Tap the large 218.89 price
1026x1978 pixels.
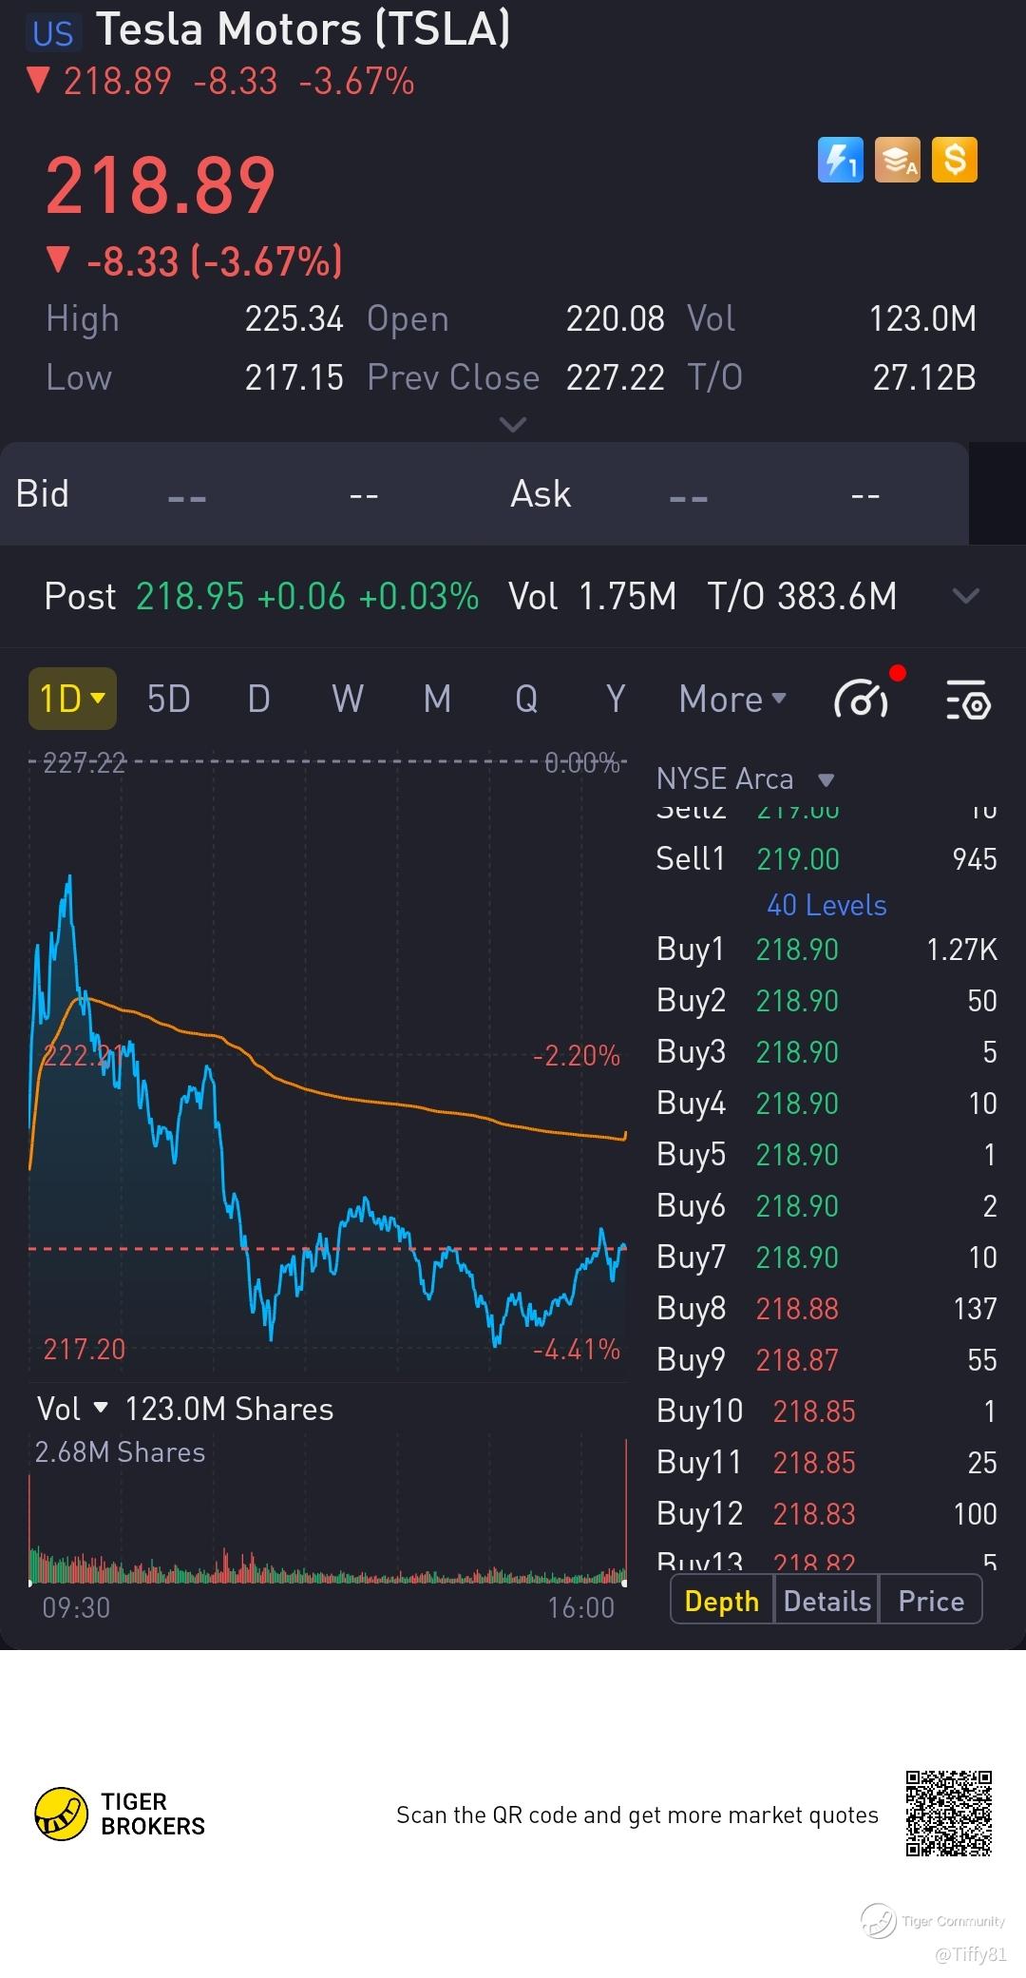coord(161,186)
